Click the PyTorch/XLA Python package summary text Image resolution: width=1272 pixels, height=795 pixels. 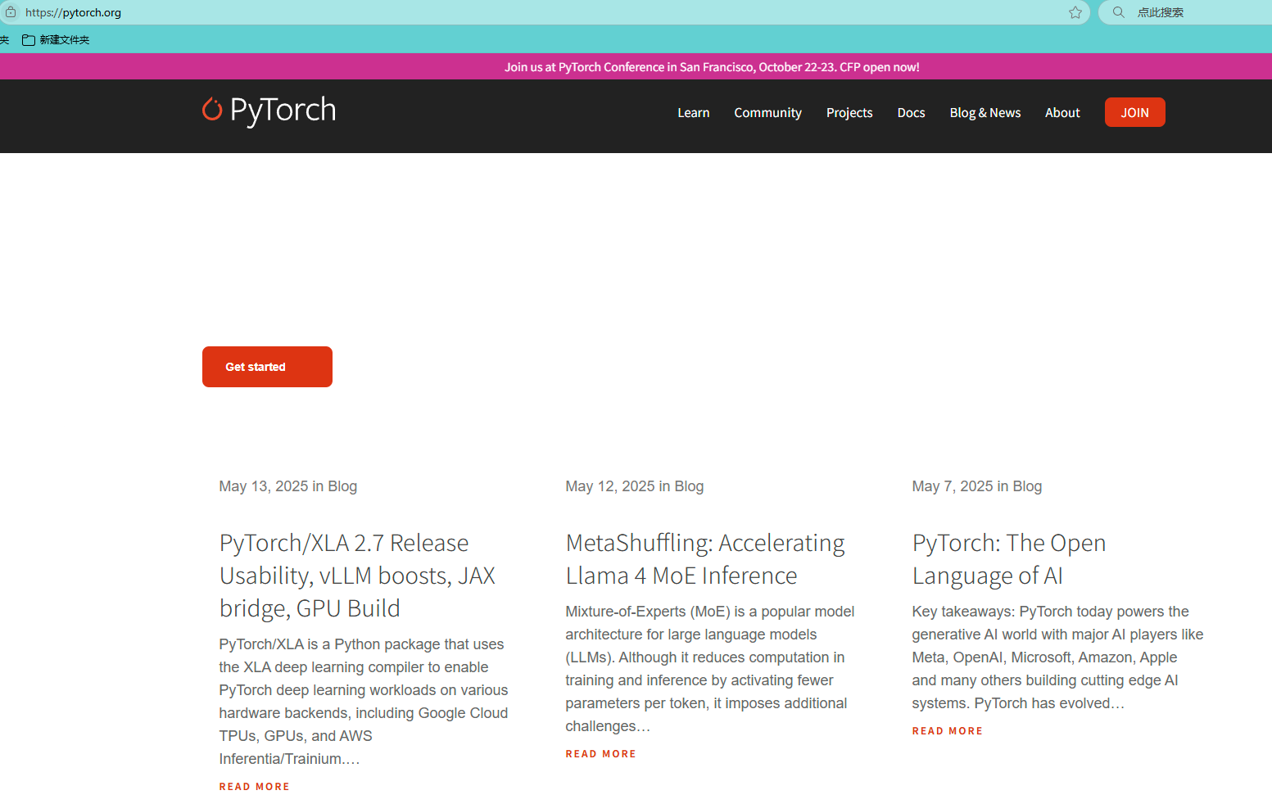364,702
